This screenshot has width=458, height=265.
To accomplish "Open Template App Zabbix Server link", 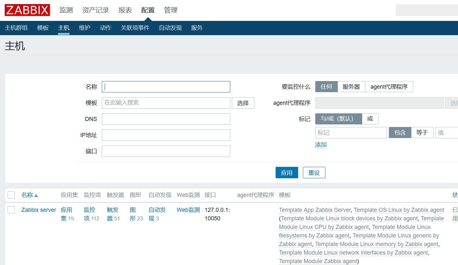I will (315, 210).
